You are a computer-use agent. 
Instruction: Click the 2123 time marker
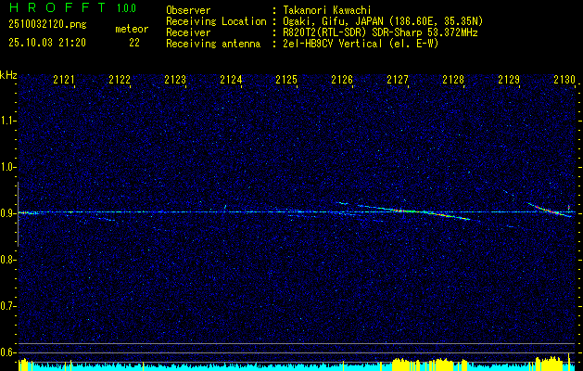coord(175,79)
